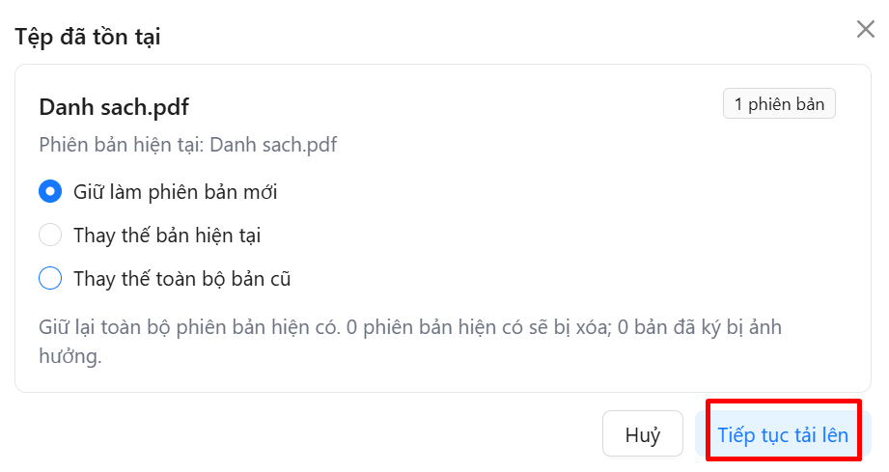The image size is (889, 472).
Task: Open the '1 phiên bản' version badge
Action: 779,103
